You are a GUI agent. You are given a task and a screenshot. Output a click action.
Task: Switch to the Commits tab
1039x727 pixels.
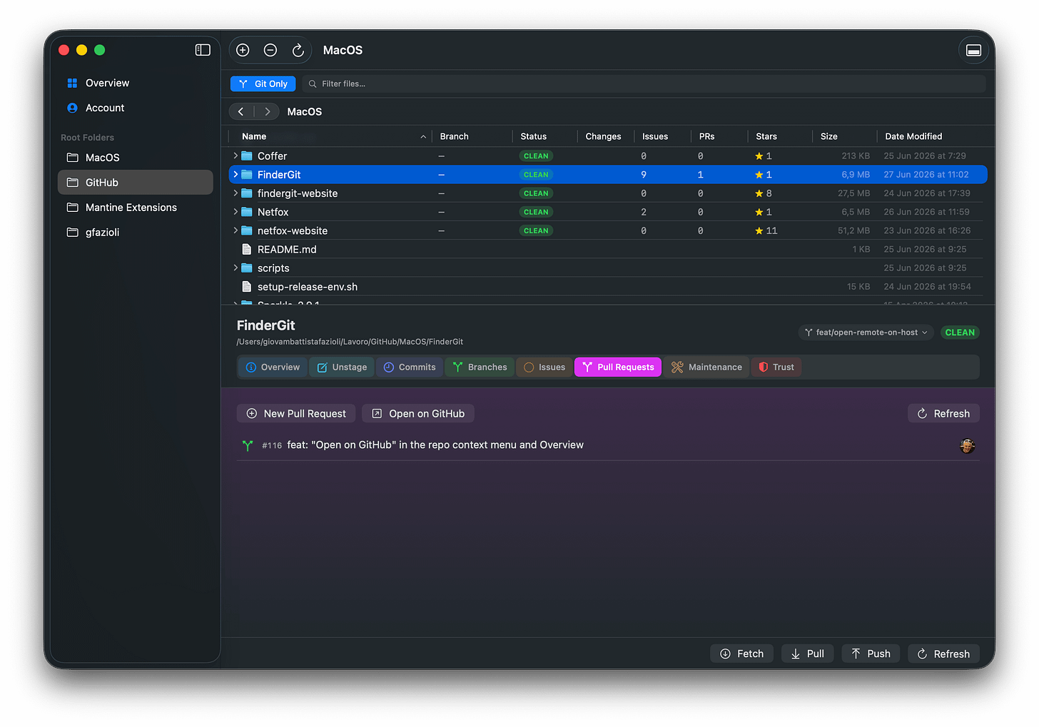[410, 367]
